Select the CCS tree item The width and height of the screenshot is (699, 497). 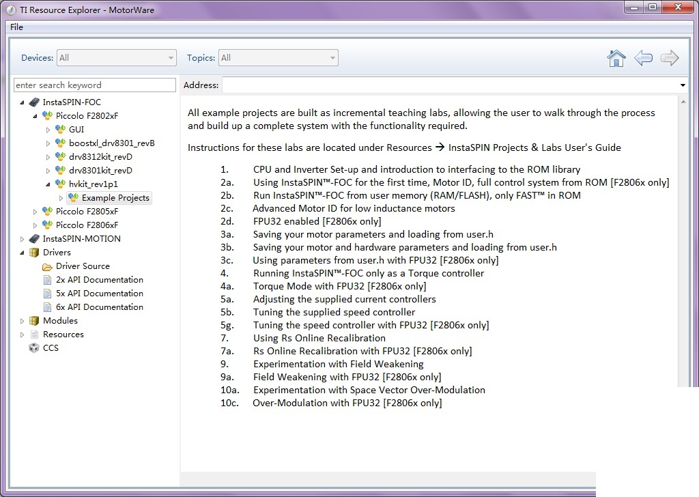click(x=51, y=347)
